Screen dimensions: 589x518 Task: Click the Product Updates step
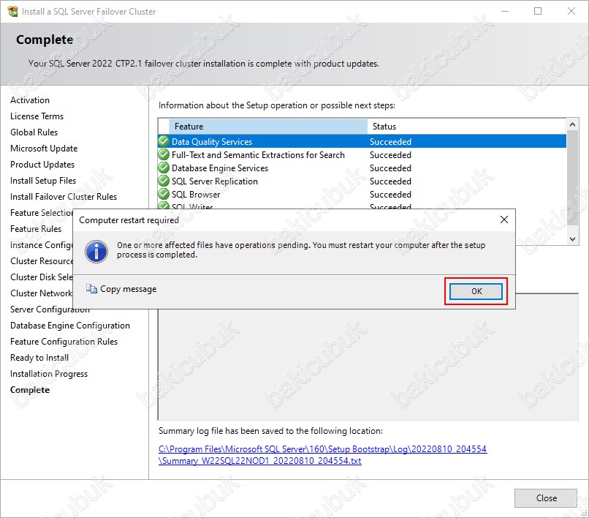(x=42, y=165)
